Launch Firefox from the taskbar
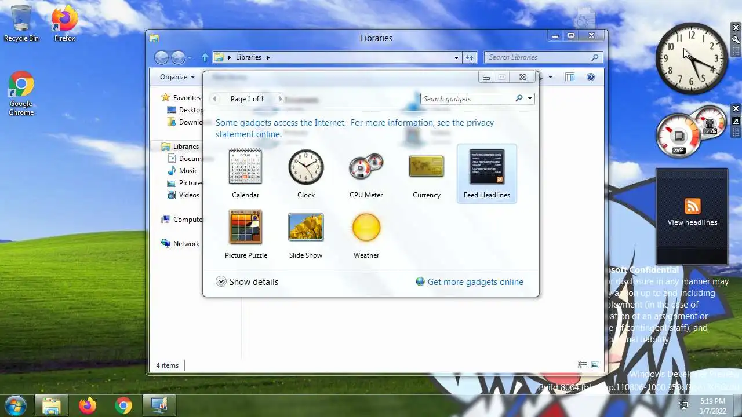 click(x=88, y=405)
